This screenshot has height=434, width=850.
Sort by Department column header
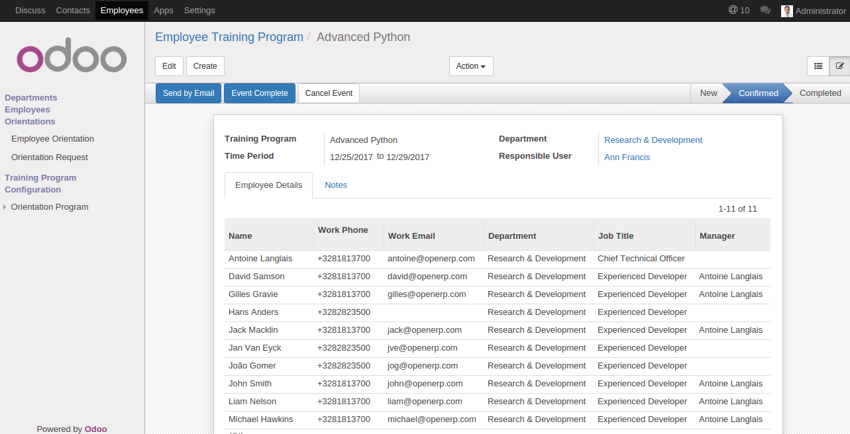(x=539, y=235)
